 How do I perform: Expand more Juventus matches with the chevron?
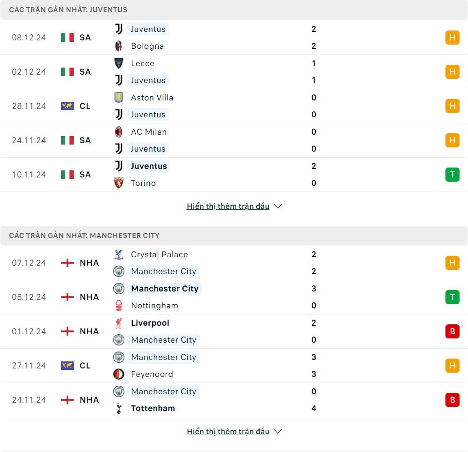pos(278,206)
